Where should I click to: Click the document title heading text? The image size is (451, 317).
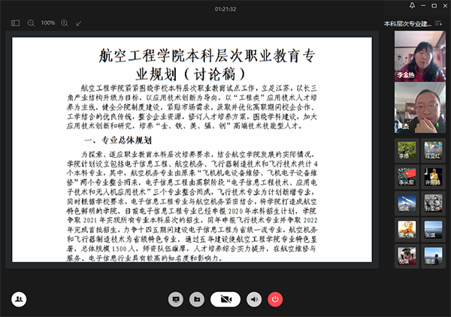tap(195, 63)
